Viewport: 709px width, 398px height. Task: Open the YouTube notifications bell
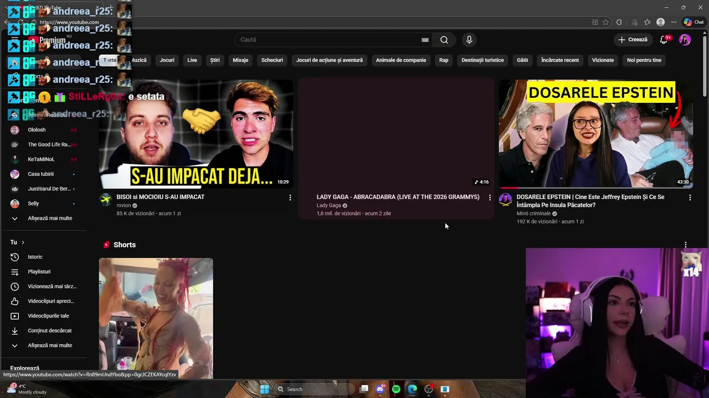tap(664, 40)
